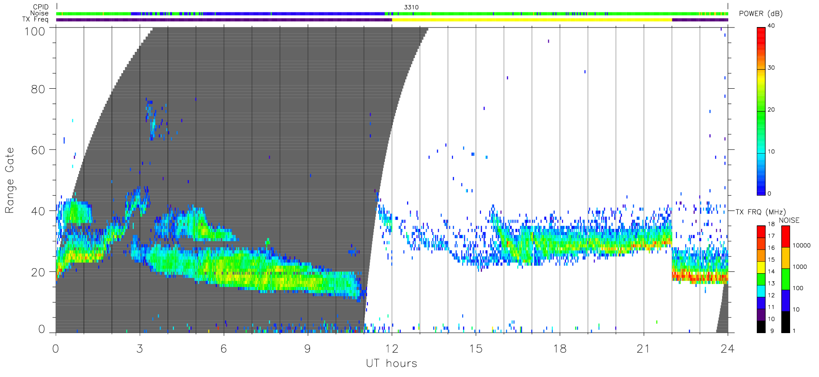Click the yellow block in the TX FRQ scale
Screen dimensions: 819x377
coord(761,267)
